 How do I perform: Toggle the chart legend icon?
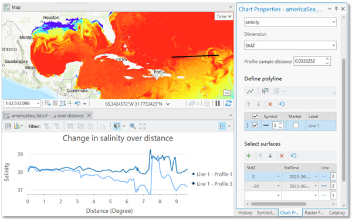222,126
